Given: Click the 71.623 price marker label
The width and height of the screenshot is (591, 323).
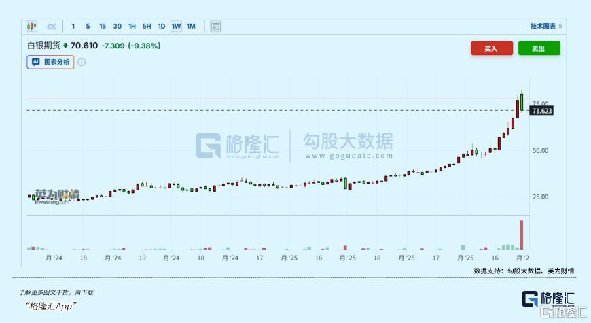Looking at the screenshot, I should tap(541, 110).
